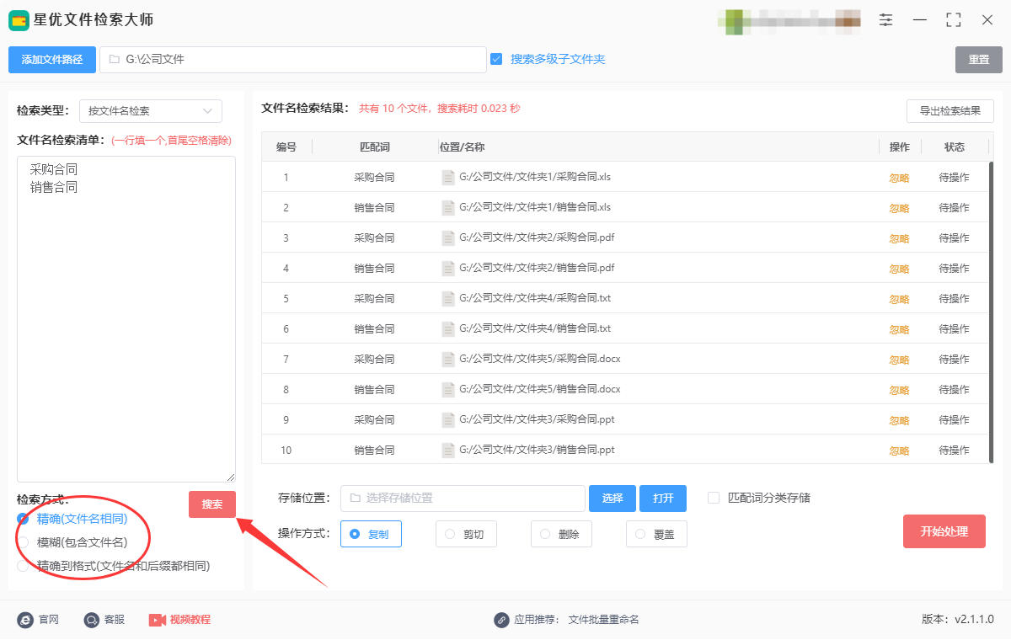Image resolution: width=1011 pixels, height=640 pixels.
Task: Click the 重置 button
Action: coord(979,60)
